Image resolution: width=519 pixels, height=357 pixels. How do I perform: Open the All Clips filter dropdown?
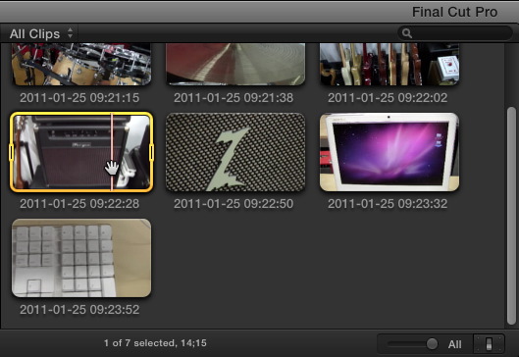point(41,33)
